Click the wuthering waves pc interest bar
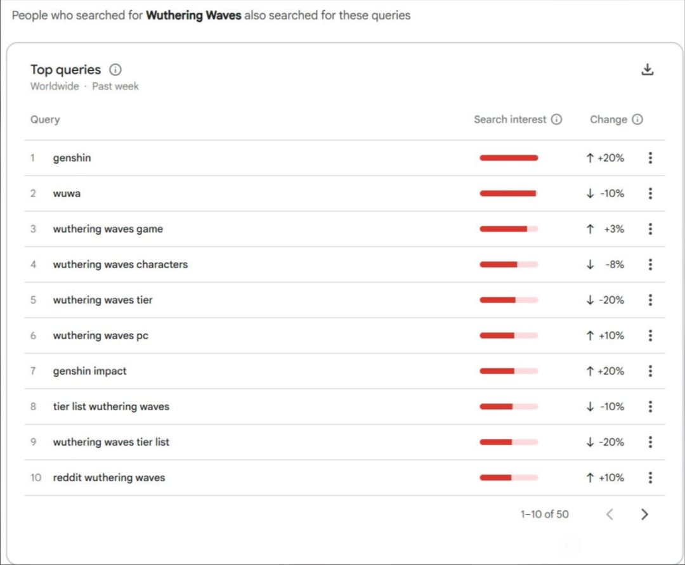Viewport: 685px width, 565px height. tap(509, 335)
